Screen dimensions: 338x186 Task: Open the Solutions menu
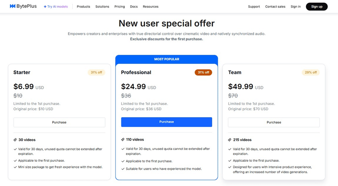[102, 7]
